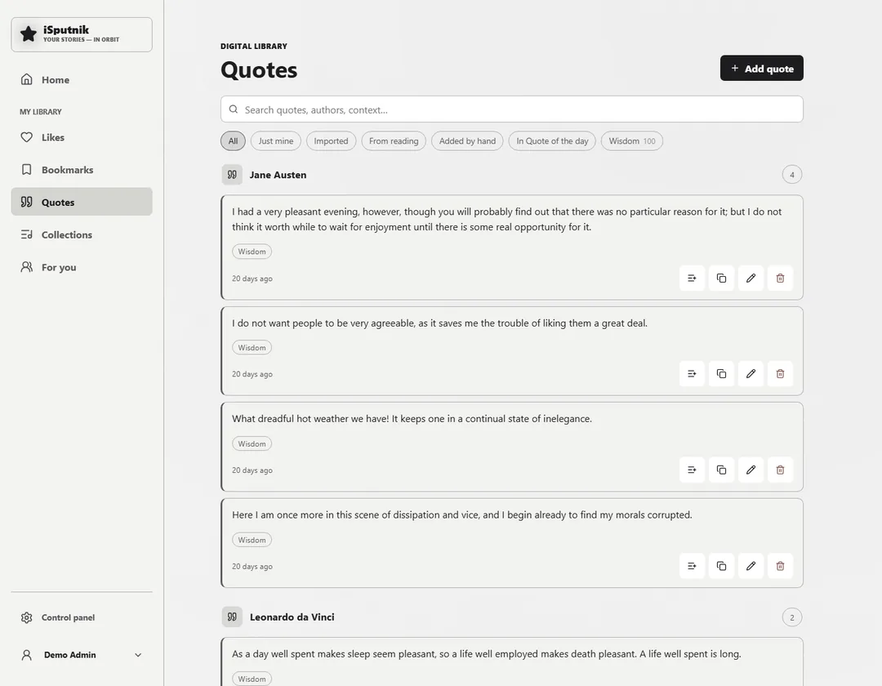Go to Home in the sidebar
Screen dimensions: 882x686
pyautogui.click(x=82, y=80)
